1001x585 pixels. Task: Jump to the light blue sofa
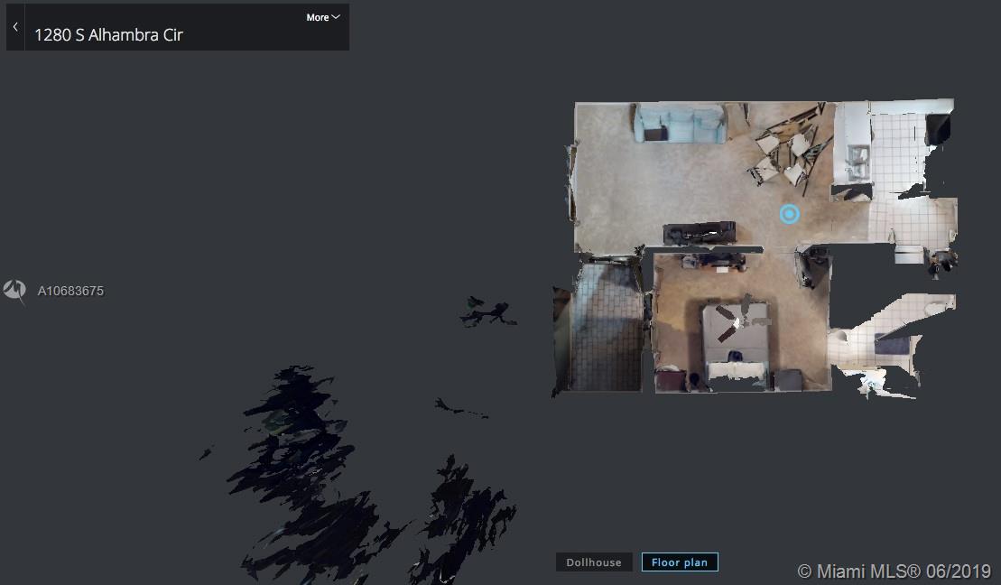coord(680,124)
